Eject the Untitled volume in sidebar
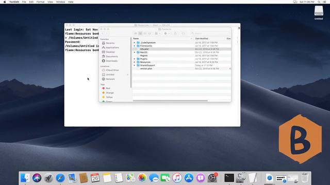Image resolution: width=330 pixels, height=185 pixels. coord(127,75)
